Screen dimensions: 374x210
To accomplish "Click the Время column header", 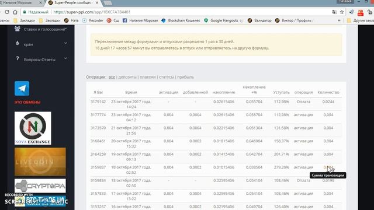I will (131, 92).
